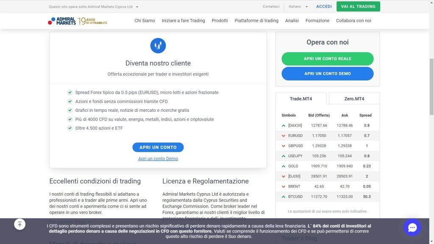Click the APRI UN CONTO DEMO button

(x=328, y=74)
